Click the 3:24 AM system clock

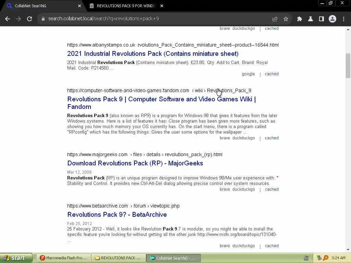tap(338, 258)
